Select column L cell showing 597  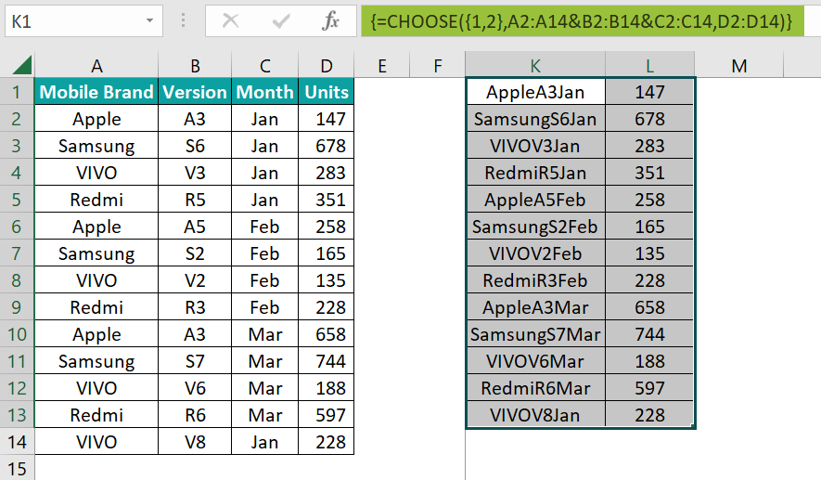[649, 388]
